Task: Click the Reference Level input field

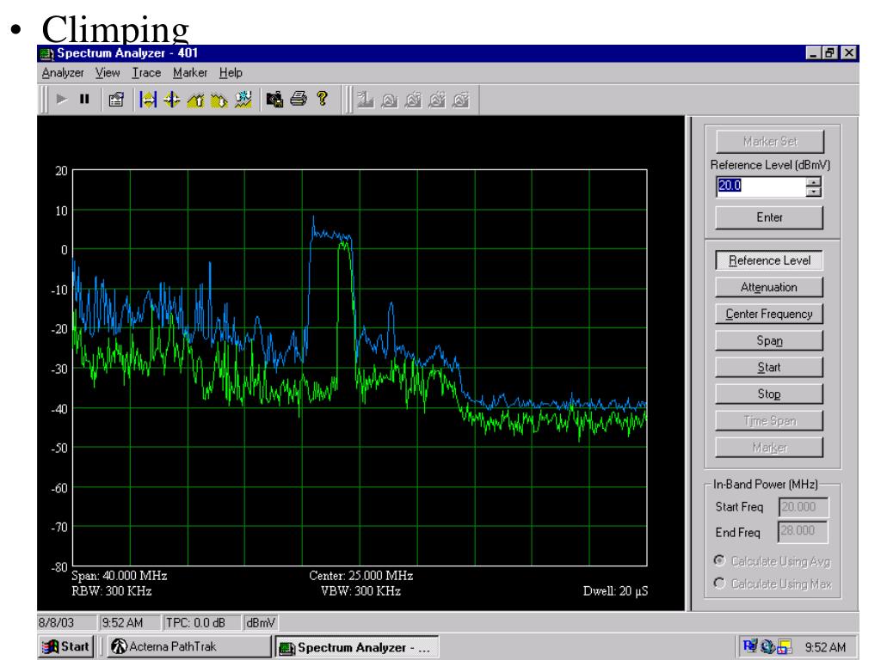Action: 761,186
